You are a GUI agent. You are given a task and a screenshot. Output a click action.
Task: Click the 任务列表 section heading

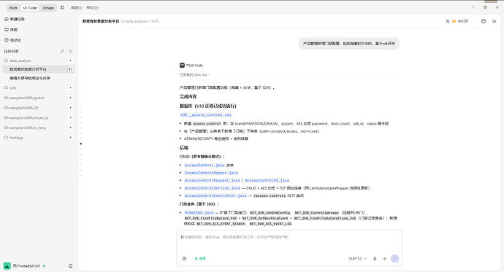(x=11, y=51)
